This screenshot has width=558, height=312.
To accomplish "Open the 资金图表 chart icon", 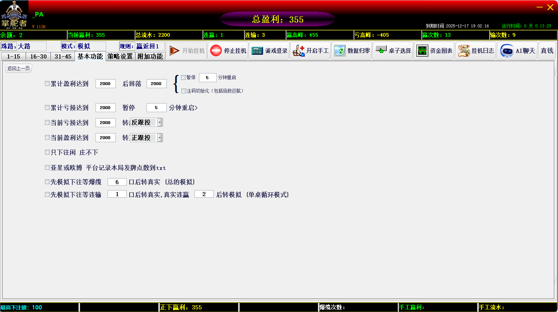I will coord(422,51).
